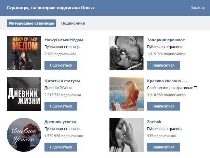Subscribe to МажуСиськиМёдом with Подписаться
This screenshot has width=210, height=158.
(x=61, y=65)
